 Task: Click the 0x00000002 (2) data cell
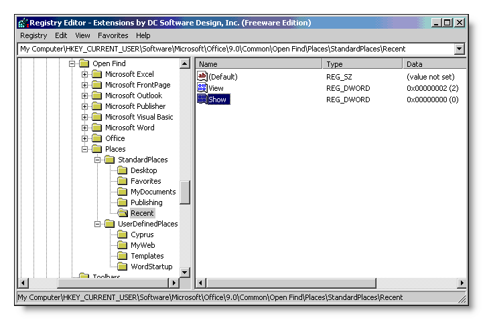coord(433,88)
